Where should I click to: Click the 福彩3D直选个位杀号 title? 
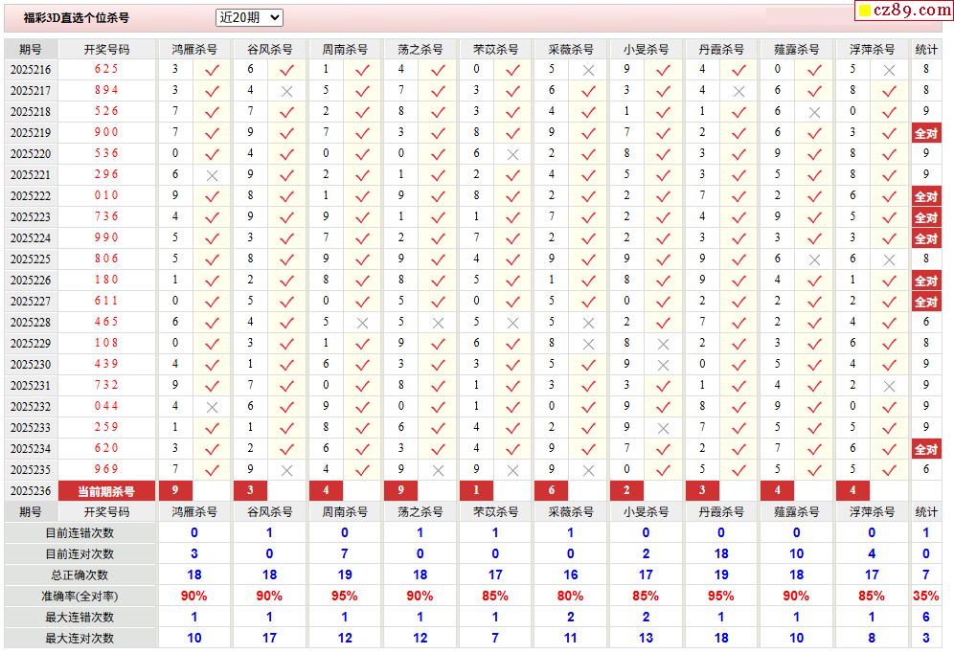(x=77, y=17)
